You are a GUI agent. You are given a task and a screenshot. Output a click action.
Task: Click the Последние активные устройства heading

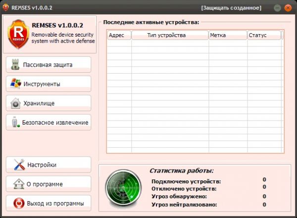(151, 22)
